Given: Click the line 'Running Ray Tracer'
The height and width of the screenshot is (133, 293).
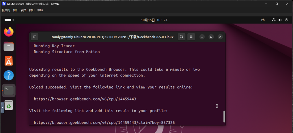Looking at the screenshot, I should coord(54,46).
